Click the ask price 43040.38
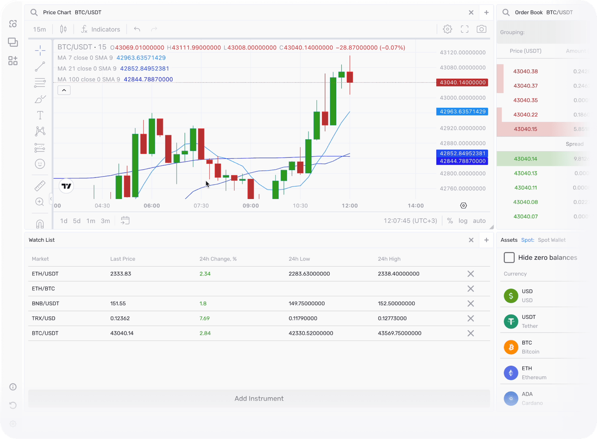 tap(525, 71)
